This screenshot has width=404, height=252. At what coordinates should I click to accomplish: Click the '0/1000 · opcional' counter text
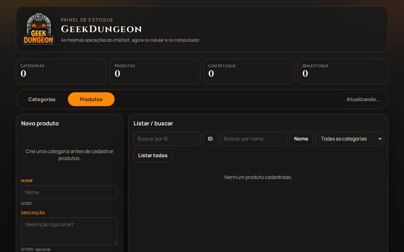click(x=36, y=249)
